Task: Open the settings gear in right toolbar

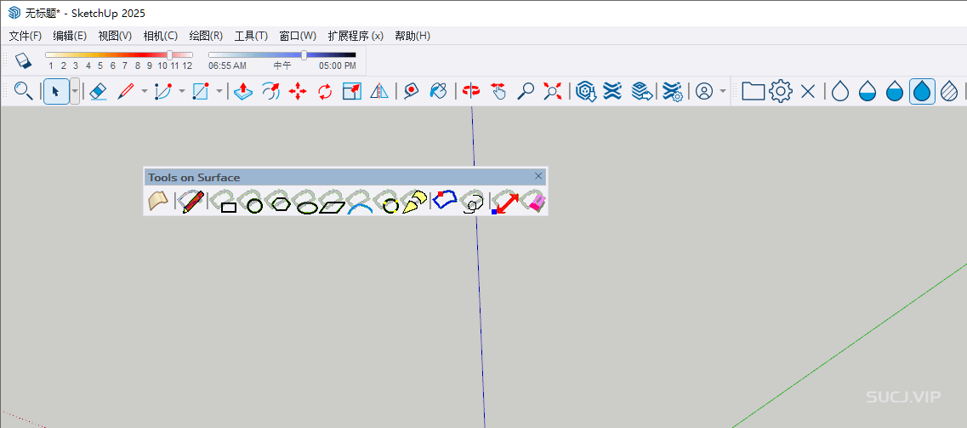Action: pos(781,92)
